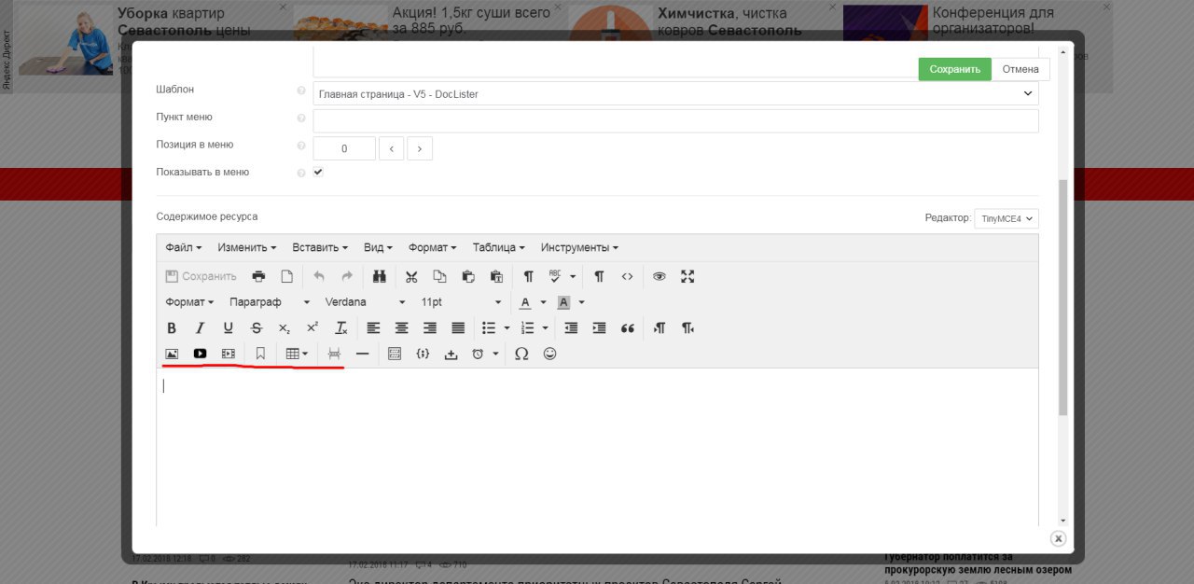The width and height of the screenshot is (1194, 584).
Task: Open Preview with the eye icon
Action: click(x=659, y=276)
